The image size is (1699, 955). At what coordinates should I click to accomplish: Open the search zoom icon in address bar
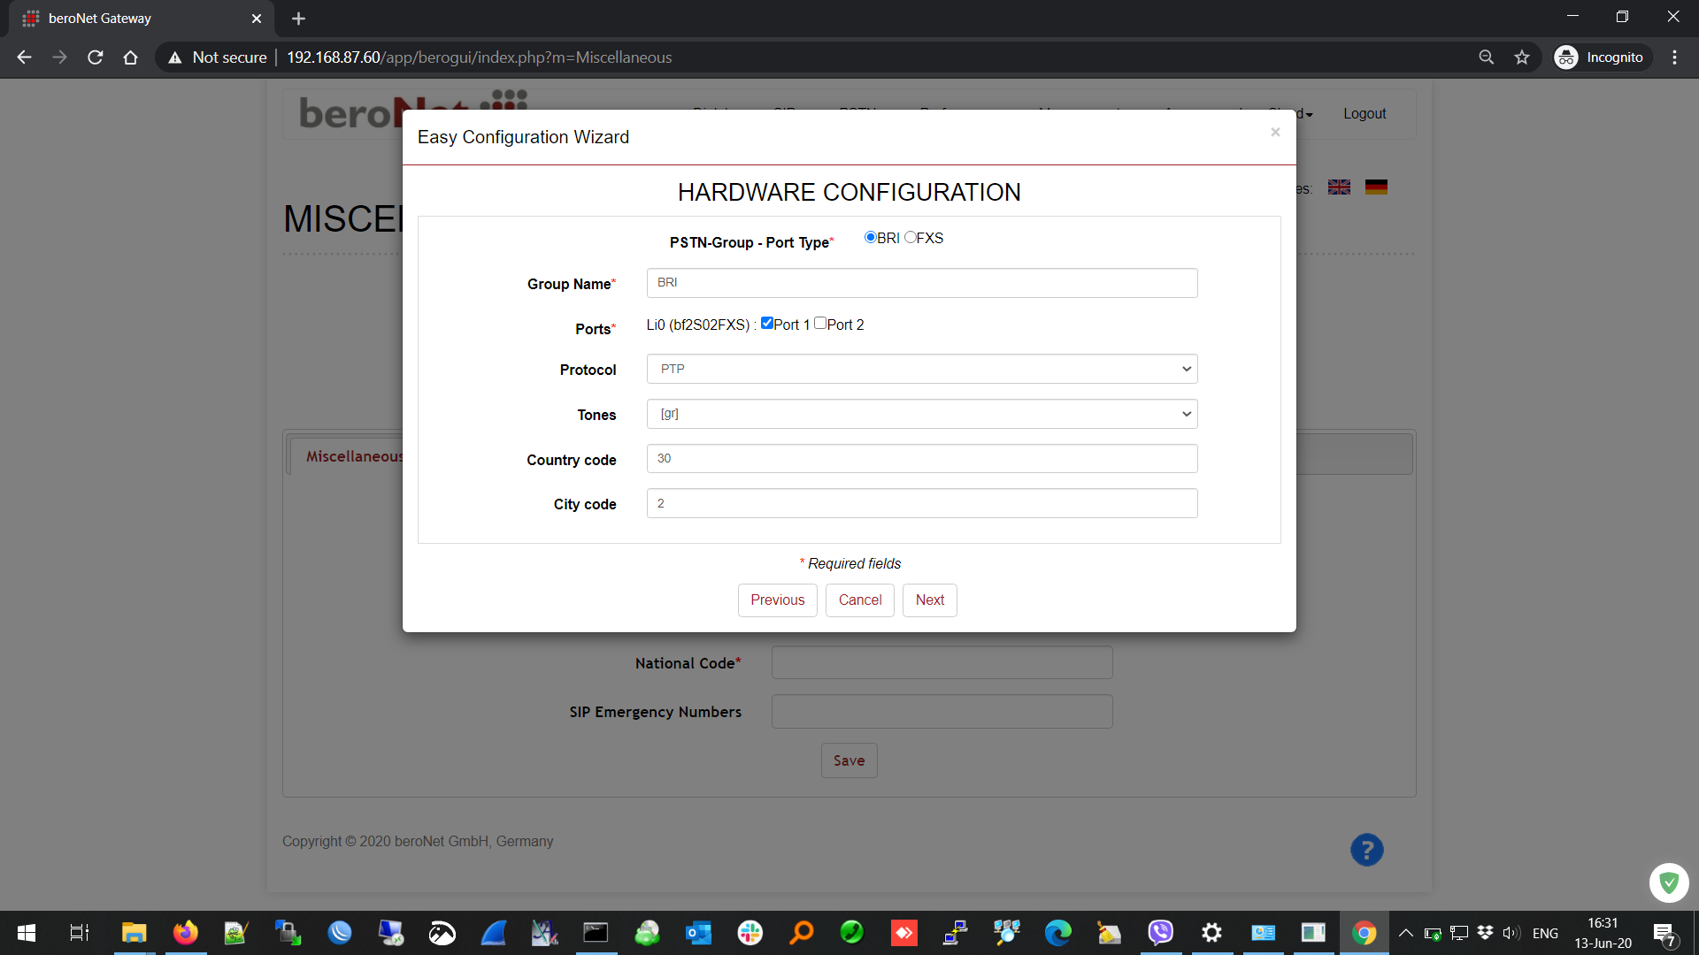click(1487, 57)
